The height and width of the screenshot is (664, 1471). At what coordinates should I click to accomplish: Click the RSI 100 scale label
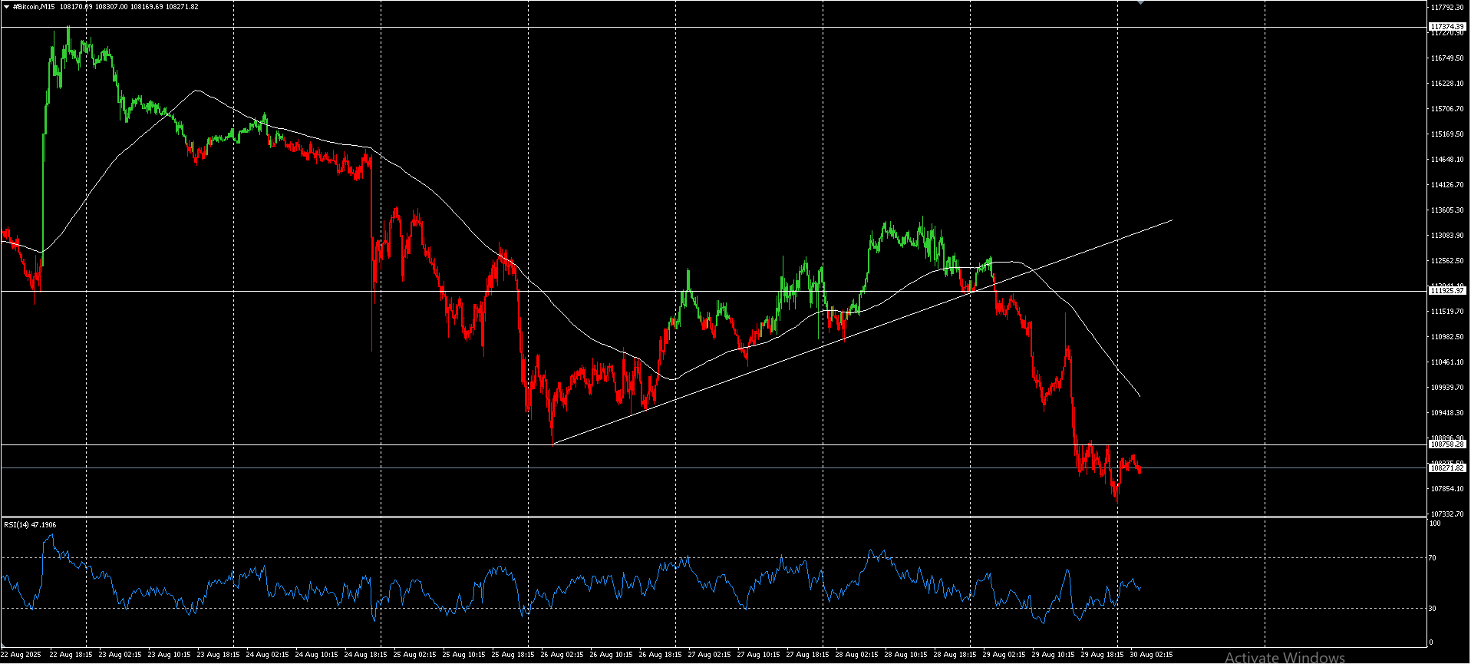coord(1435,524)
